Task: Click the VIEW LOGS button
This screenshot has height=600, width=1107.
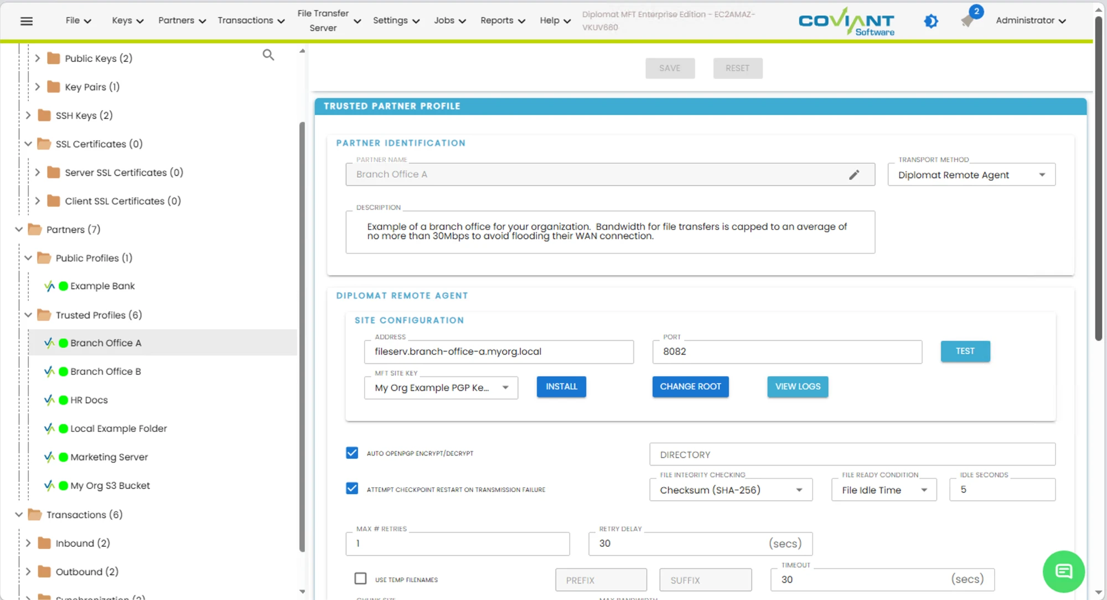Action: pos(798,386)
